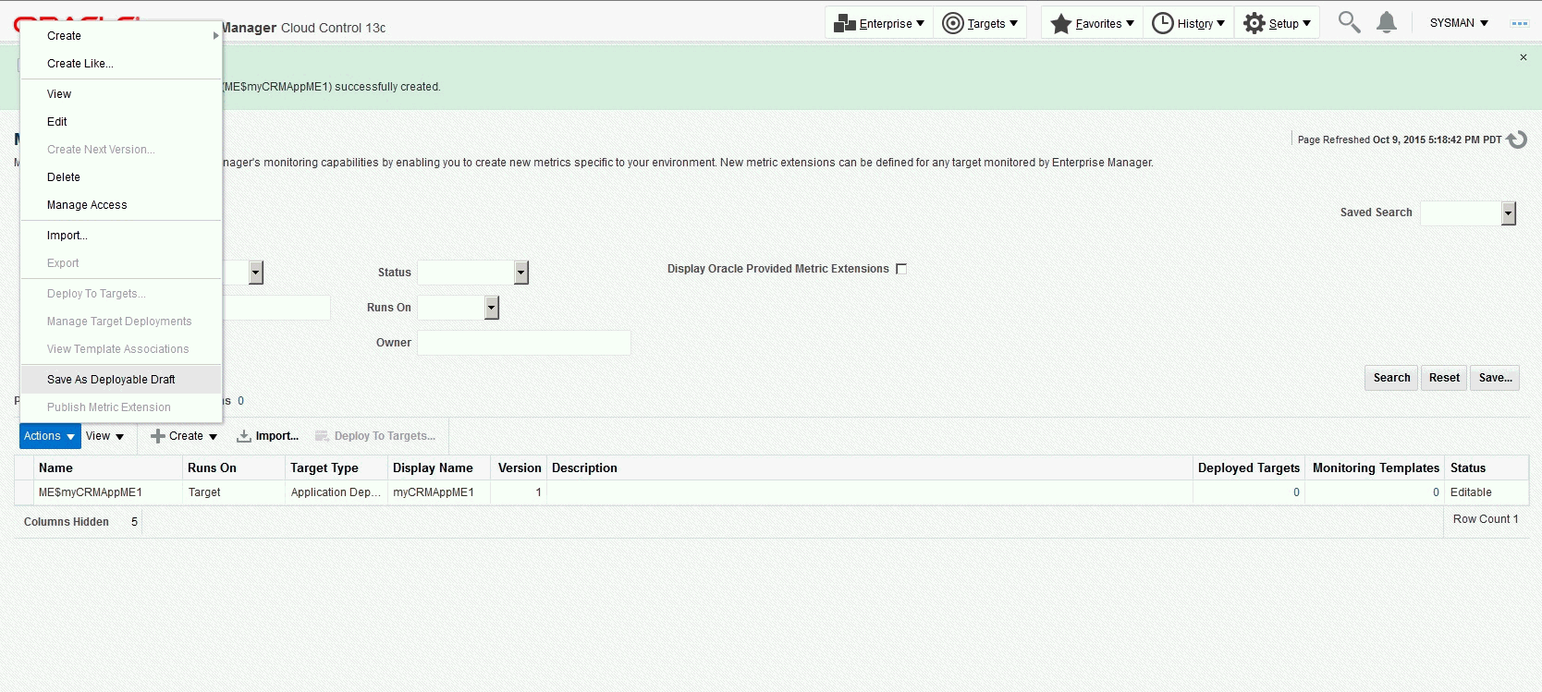The height and width of the screenshot is (692, 1542).
Task: Select Deploy To Targets... in Actions menu
Action: 121,294
